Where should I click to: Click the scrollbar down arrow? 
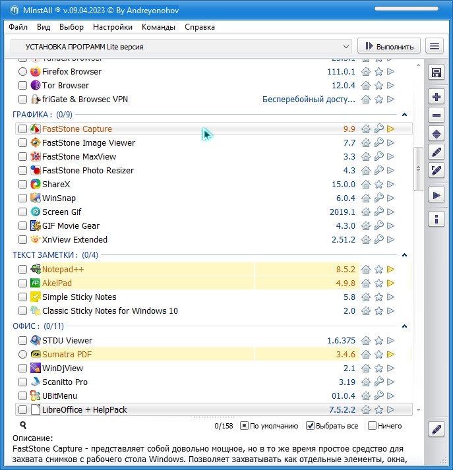click(x=418, y=410)
